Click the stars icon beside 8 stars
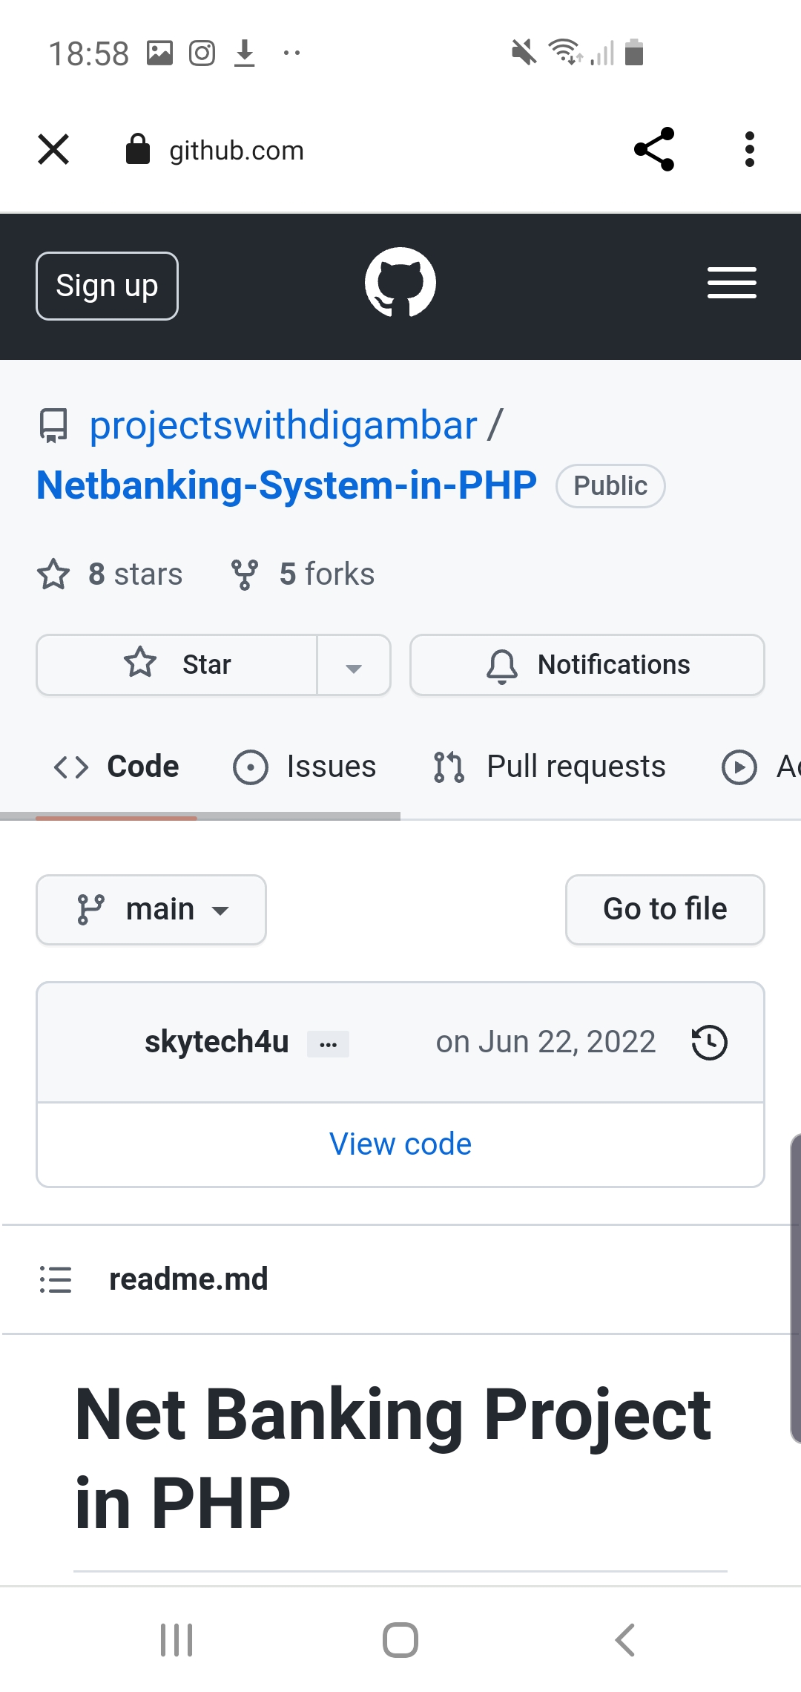801x1692 pixels. point(53,574)
